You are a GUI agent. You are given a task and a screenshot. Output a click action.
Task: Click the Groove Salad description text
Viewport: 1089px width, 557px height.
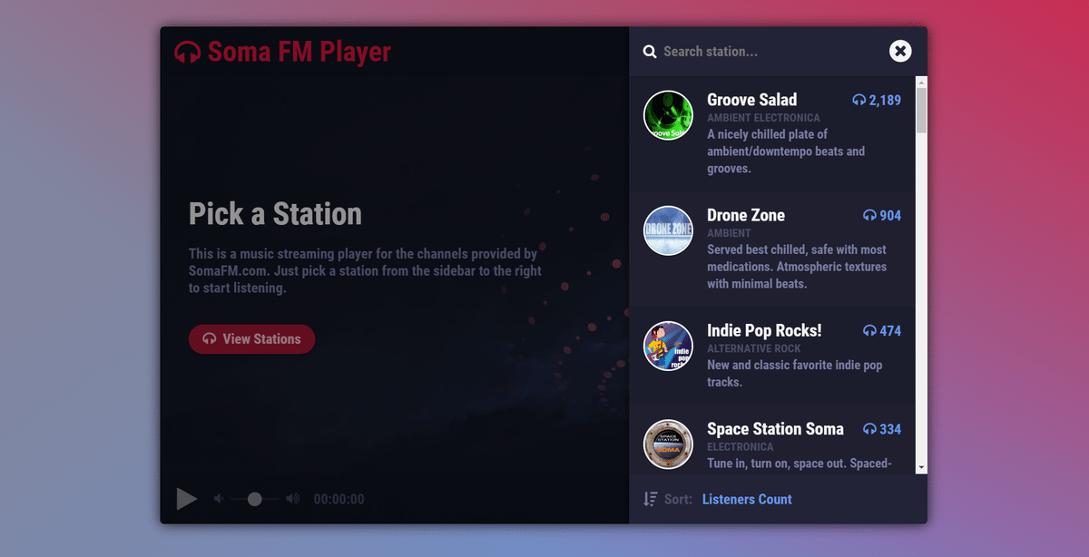[786, 151]
